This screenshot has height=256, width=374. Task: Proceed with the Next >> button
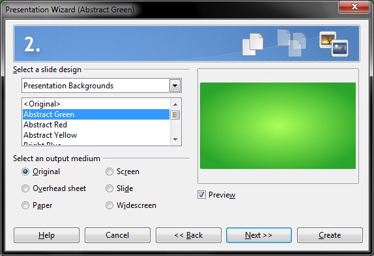(259, 235)
